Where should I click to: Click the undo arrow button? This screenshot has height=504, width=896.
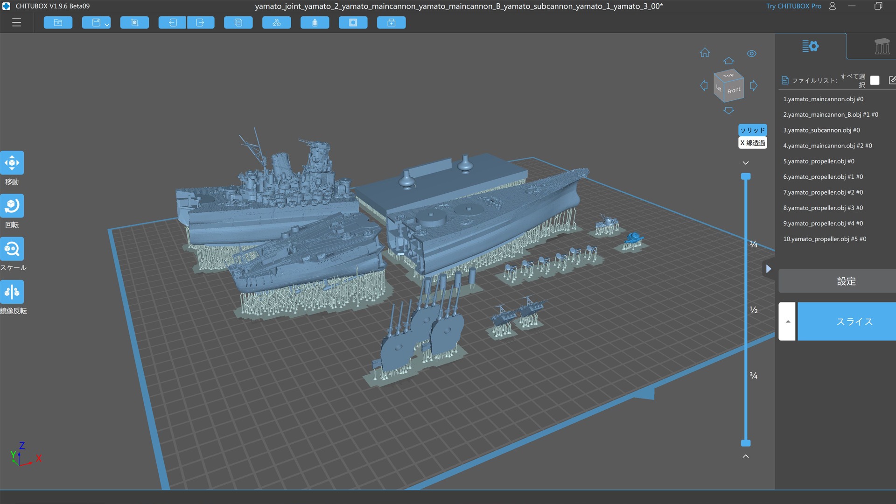(172, 22)
